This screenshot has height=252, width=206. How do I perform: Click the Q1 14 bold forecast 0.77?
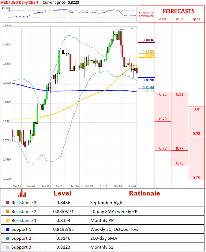tap(180, 148)
